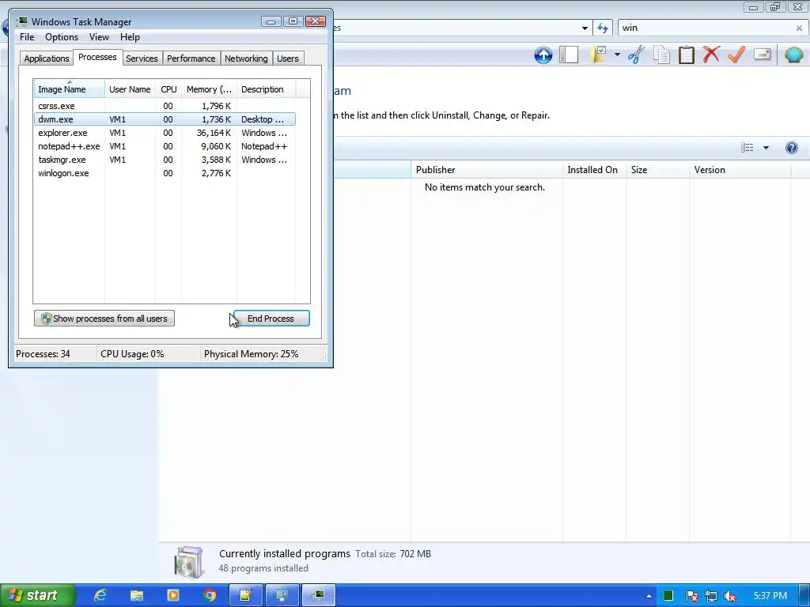Image resolution: width=810 pixels, height=607 pixels.
Task: Switch to the Users tab
Action: pyautogui.click(x=288, y=58)
